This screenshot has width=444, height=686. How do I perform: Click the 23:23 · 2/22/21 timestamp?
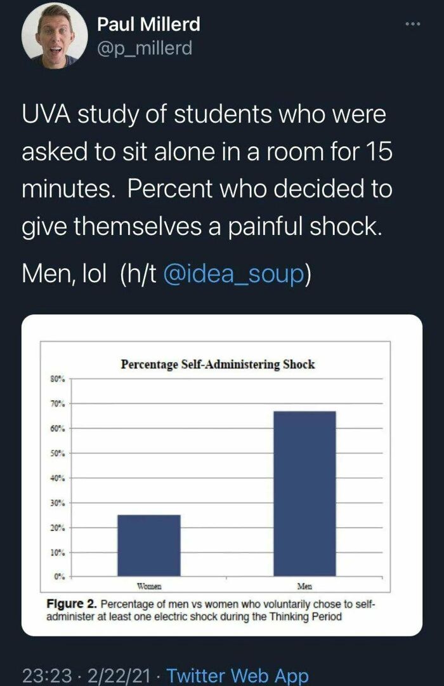coord(86,675)
